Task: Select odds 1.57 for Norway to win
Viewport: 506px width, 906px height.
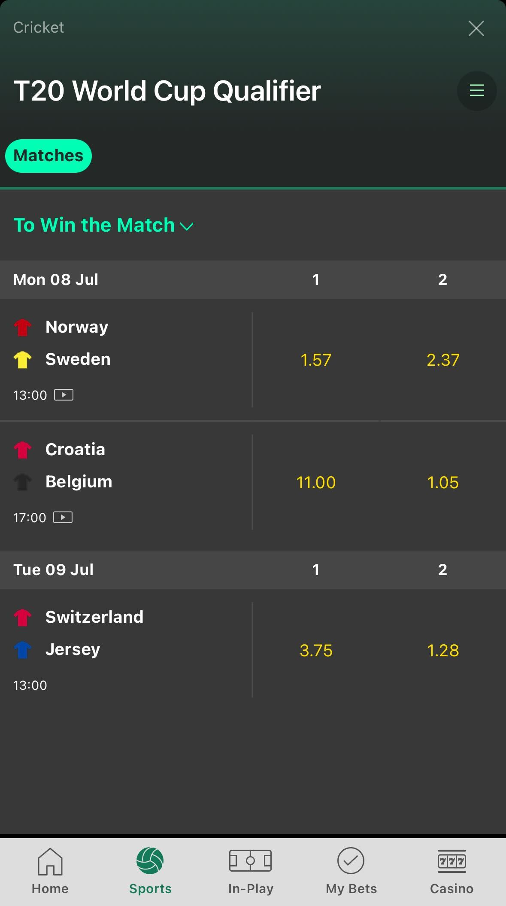Action: coord(316,360)
